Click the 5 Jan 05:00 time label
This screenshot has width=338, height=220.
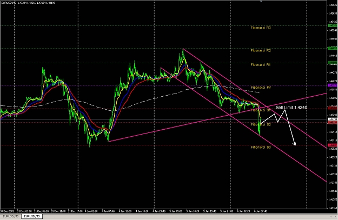(176, 211)
